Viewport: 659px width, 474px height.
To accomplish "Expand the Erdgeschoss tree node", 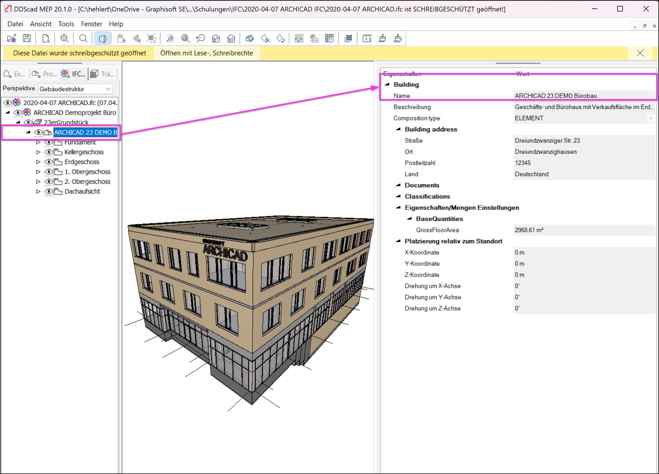I will pyautogui.click(x=38, y=162).
